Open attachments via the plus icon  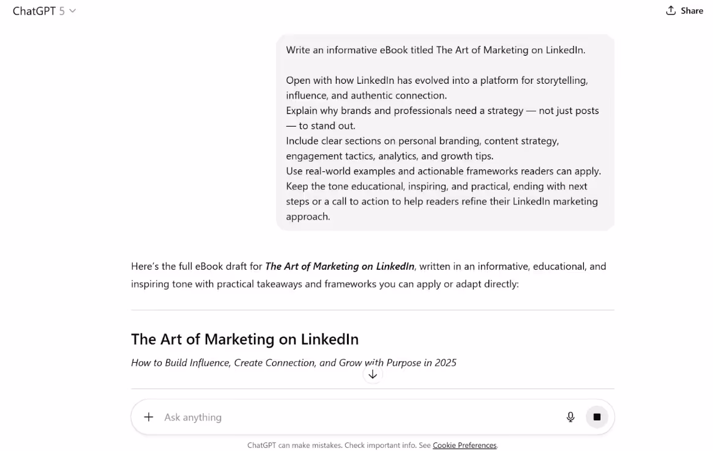[x=148, y=417]
